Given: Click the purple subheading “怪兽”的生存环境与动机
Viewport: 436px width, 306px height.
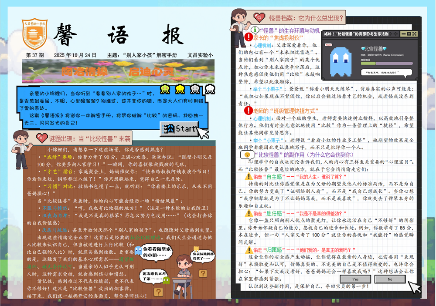Looking at the screenshot, I should click(290, 30).
